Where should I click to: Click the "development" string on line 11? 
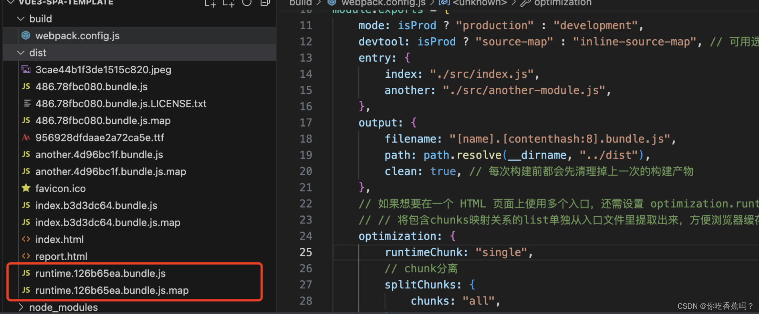pyautogui.click(x=595, y=26)
